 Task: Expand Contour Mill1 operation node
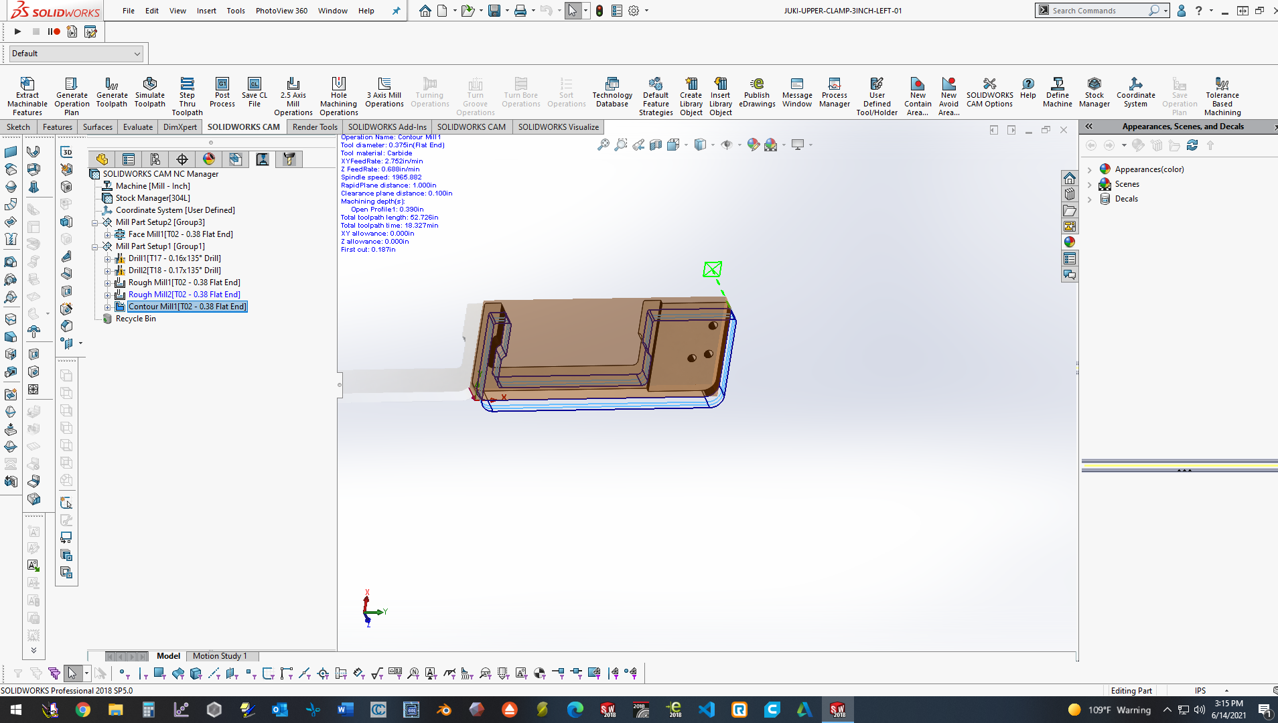coord(107,307)
